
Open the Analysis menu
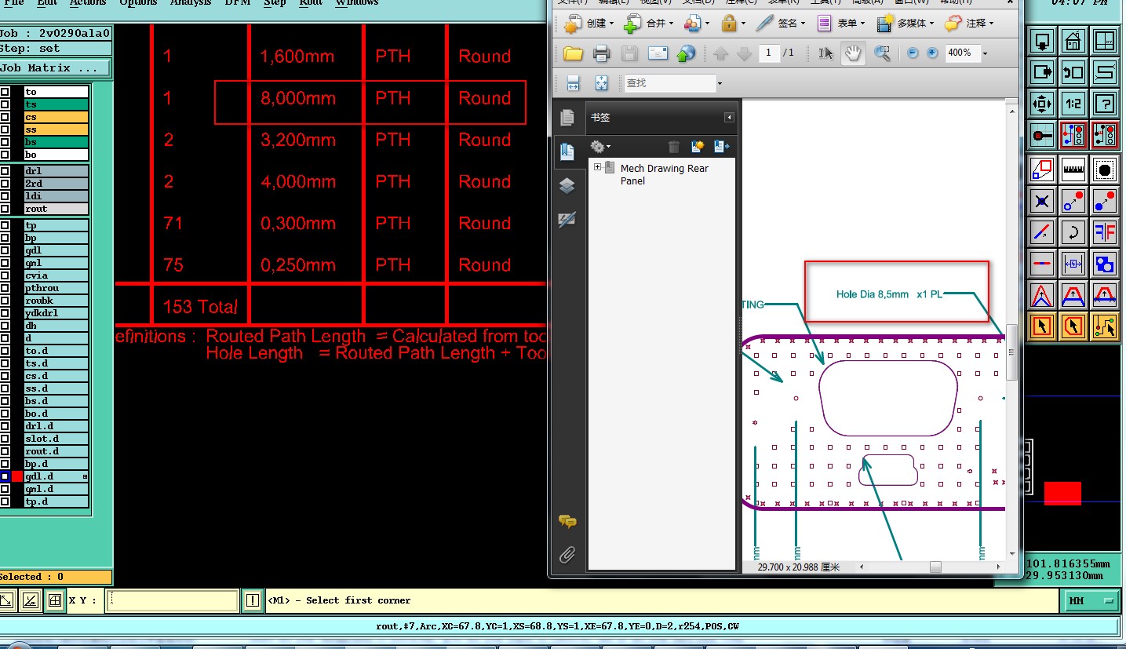[x=191, y=3]
